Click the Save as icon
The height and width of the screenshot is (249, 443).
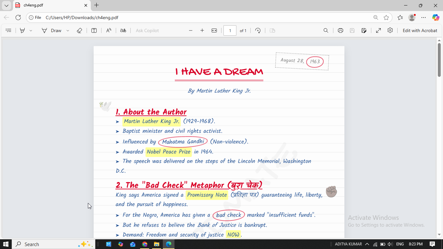(x=364, y=30)
